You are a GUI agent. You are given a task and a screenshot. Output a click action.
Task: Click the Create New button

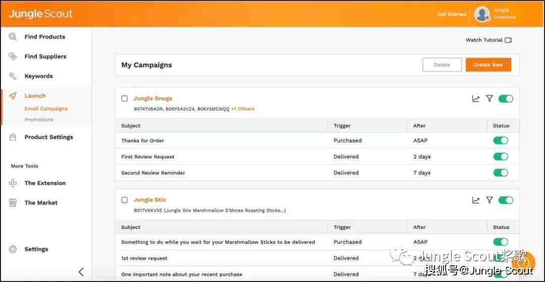coord(488,65)
